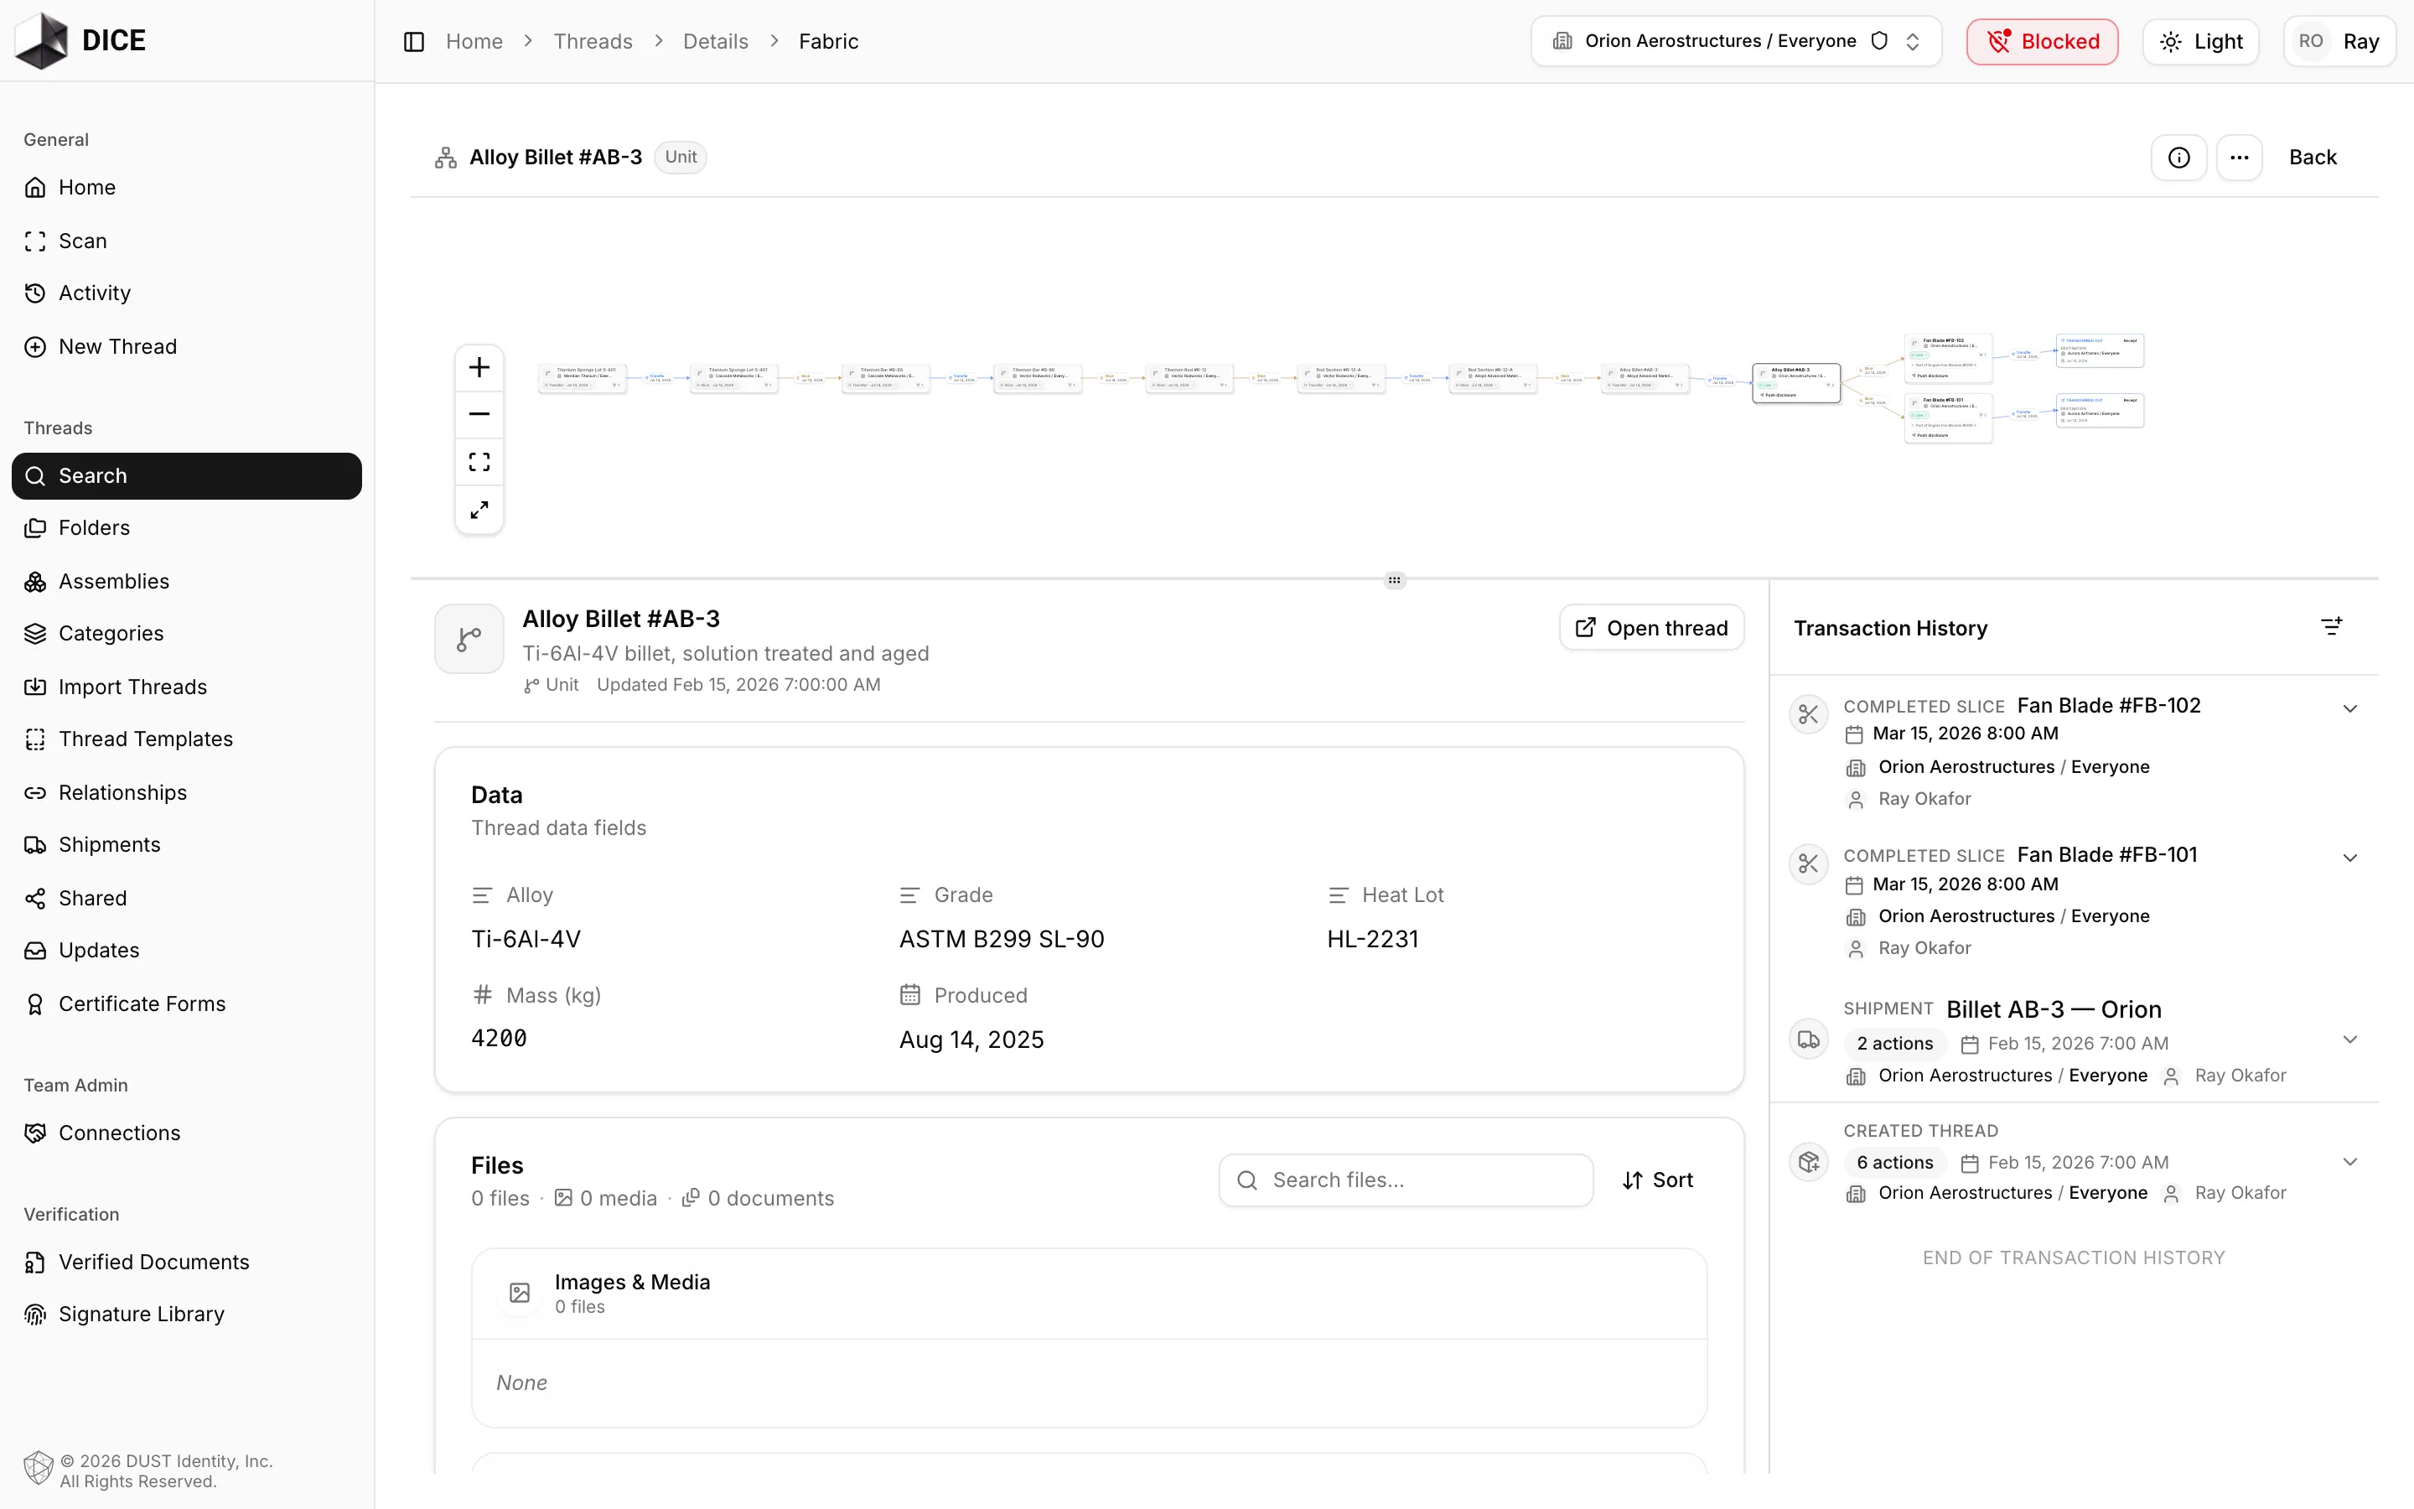The width and height of the screenshot is (2414, 1509).
Task: Open the Ray user menu
Action: click(2339, 41)
